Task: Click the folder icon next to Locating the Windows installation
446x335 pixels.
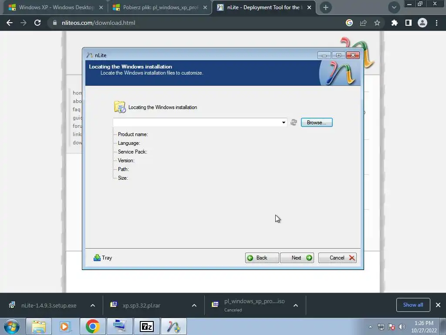Action: click(x=120, y=107)
